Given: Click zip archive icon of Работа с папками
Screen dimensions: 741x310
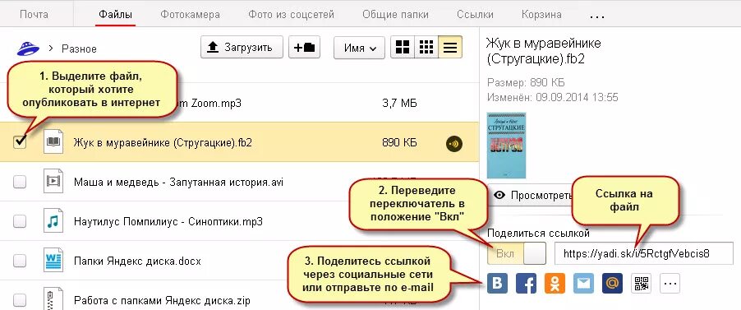Looking at the screenshot, I should coord(53,298).
